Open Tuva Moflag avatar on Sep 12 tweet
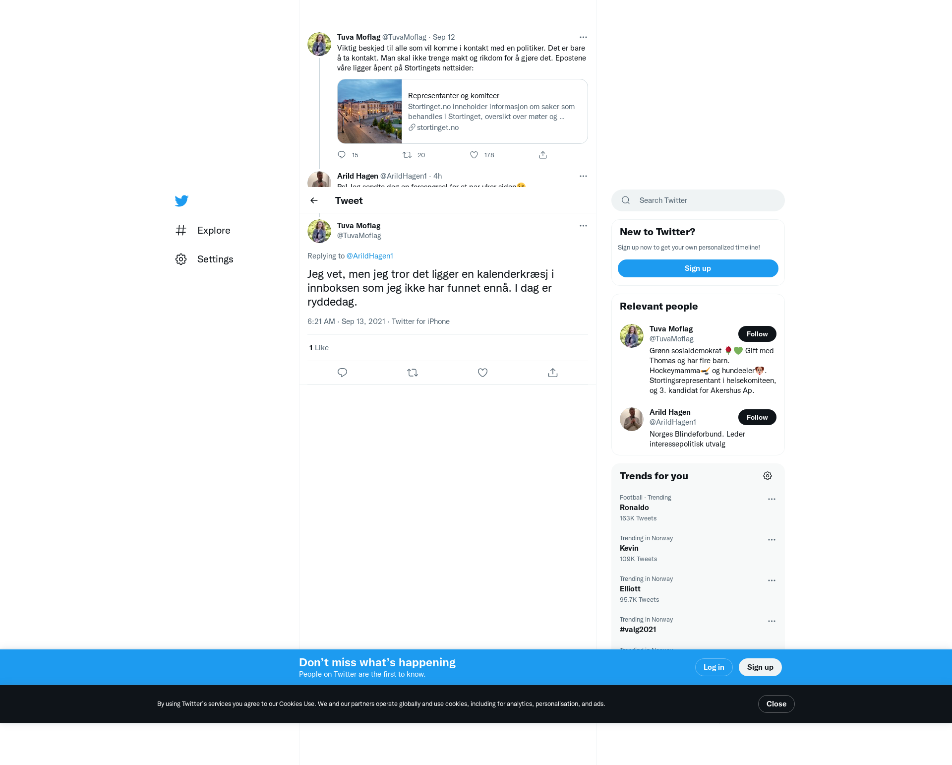Viewport: 952px width, 765px height. pos(319,44)
